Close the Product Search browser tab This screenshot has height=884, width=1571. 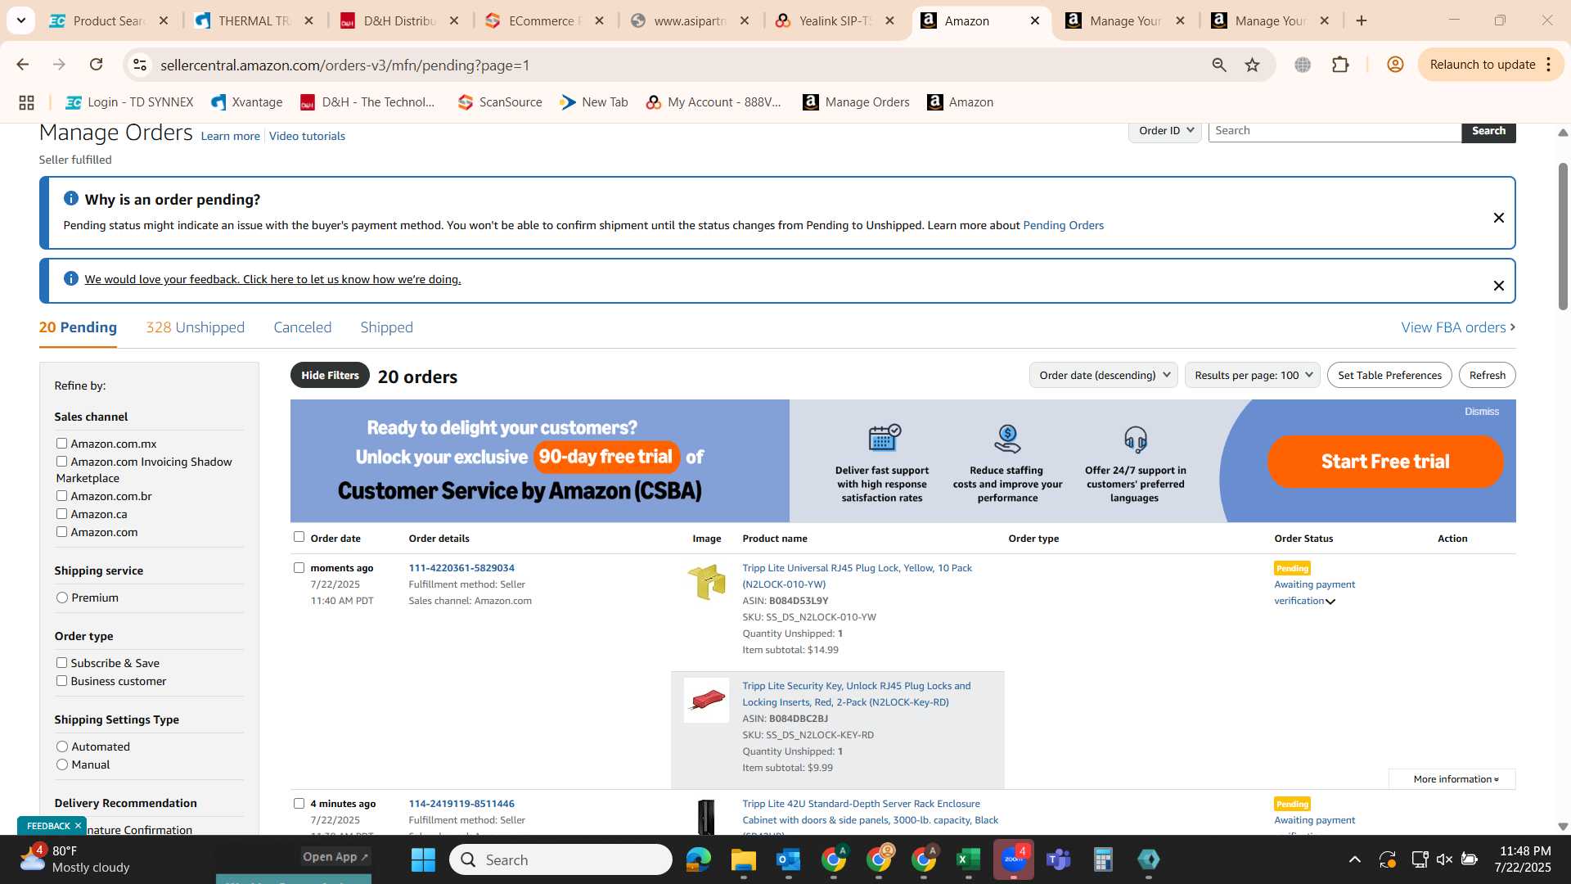[164, 20]
